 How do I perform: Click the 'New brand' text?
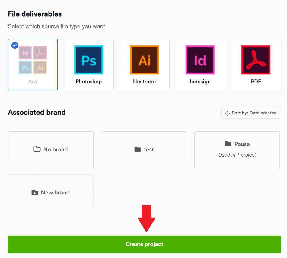click(x=55, y=192)
